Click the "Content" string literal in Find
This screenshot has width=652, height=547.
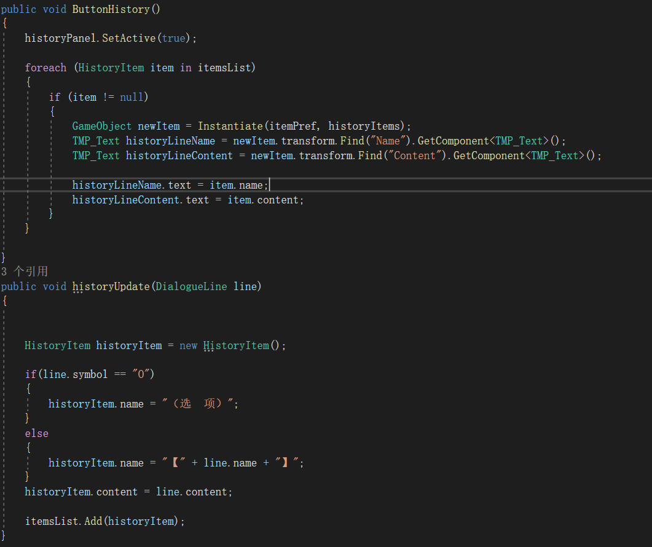click(415, 155)
